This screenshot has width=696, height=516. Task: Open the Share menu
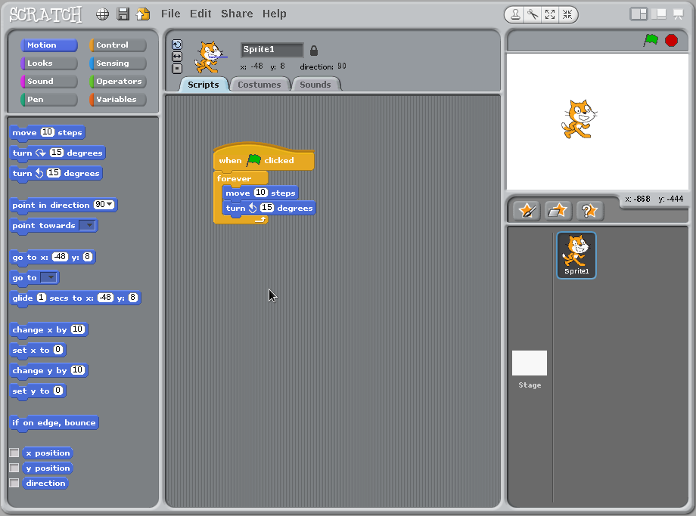(x=237, y=14)
